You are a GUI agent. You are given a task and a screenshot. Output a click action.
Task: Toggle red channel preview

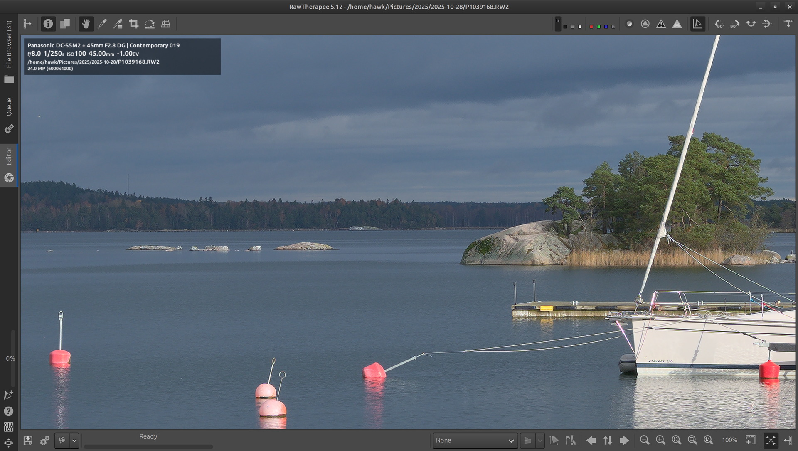point(591,26)
